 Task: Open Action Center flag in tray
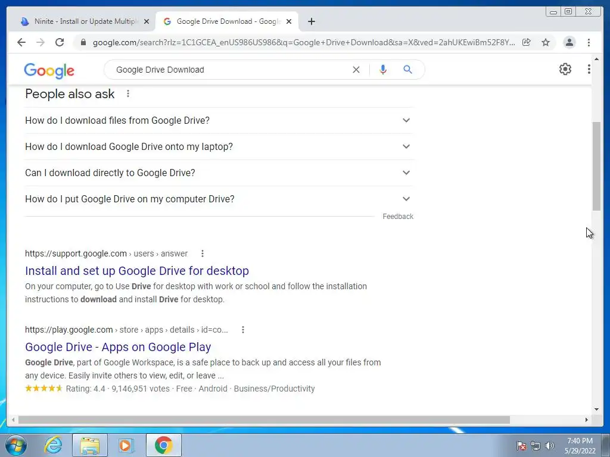(x=521, y=446)
